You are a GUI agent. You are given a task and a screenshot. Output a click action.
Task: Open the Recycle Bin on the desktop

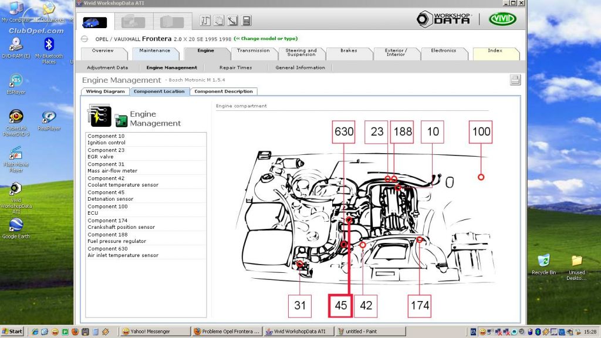pos(543,264)
